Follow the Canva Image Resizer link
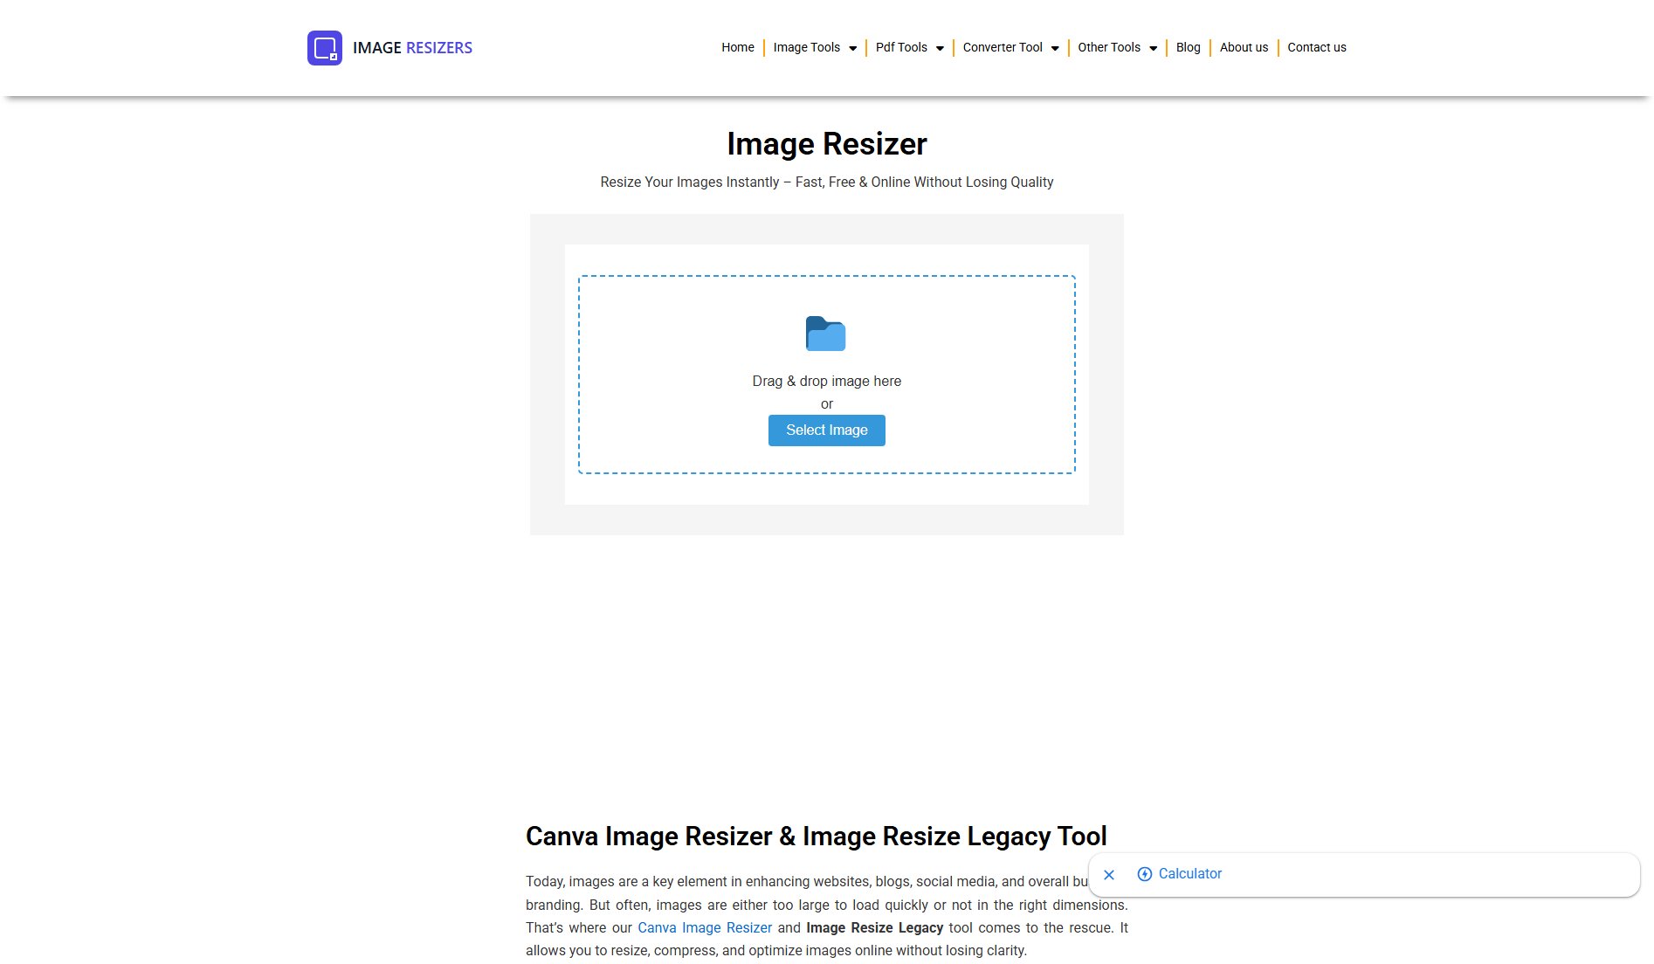This screenshot has height=964, width=1654. coord(704,927)
